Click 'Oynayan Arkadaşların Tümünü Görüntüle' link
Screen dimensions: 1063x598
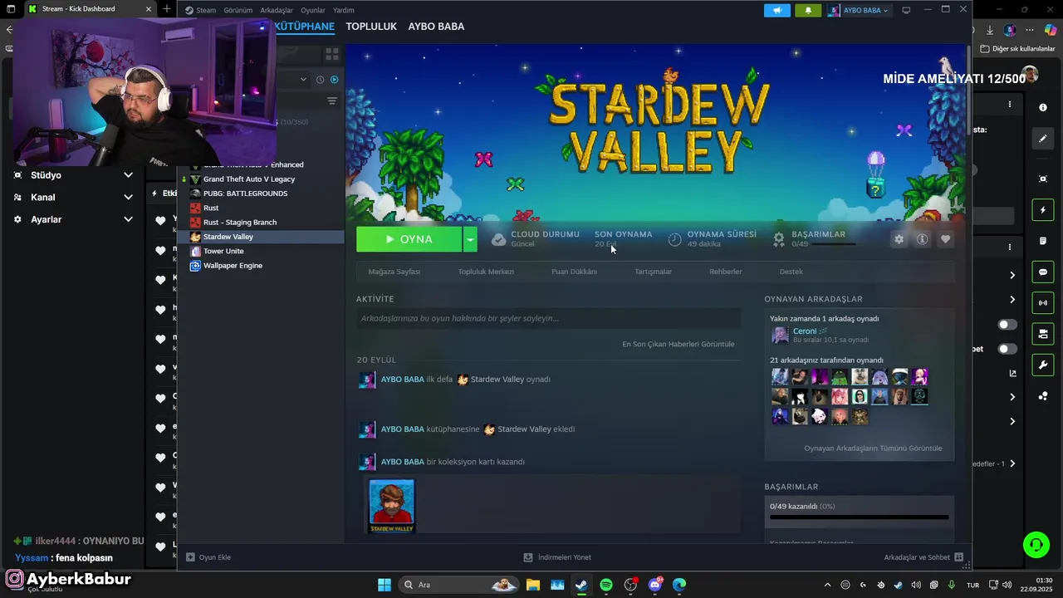point(873,448)
